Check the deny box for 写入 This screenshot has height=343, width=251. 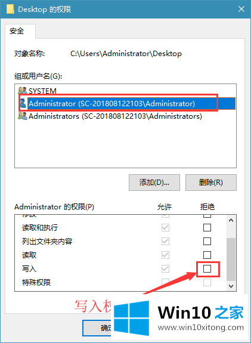207,268
